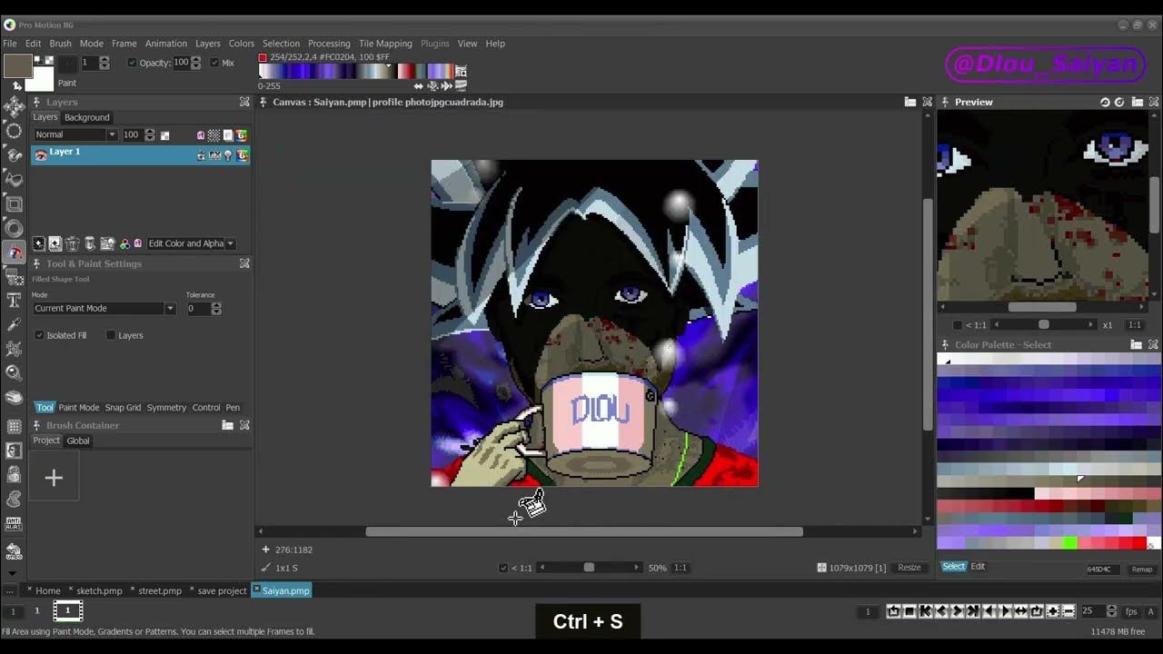Disable the Isolated Fill checkbox
Screen dimensions: 1163x654
[x=38, y=335]
